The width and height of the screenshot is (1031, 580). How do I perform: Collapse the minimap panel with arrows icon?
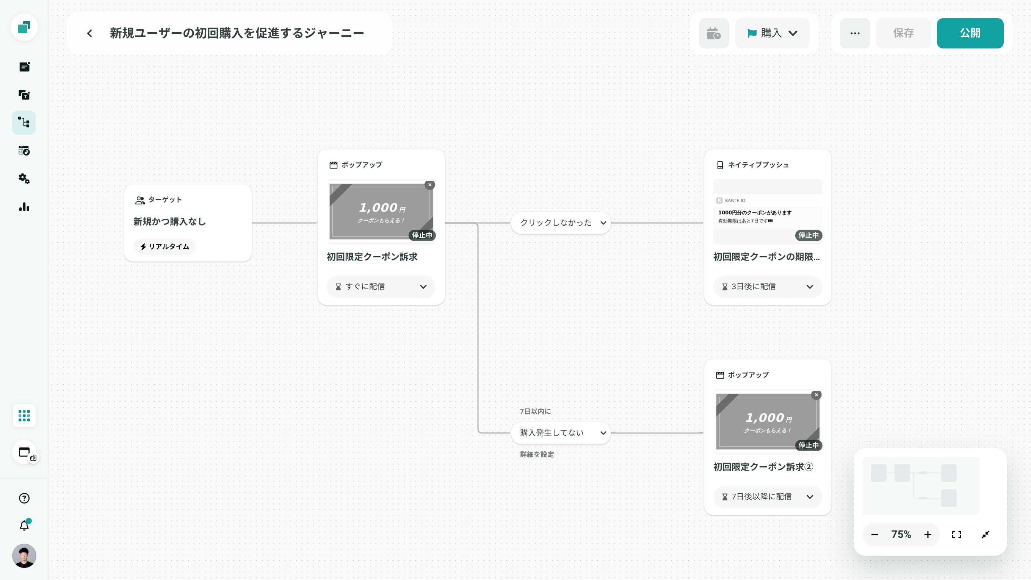click(x=986, y=535)
